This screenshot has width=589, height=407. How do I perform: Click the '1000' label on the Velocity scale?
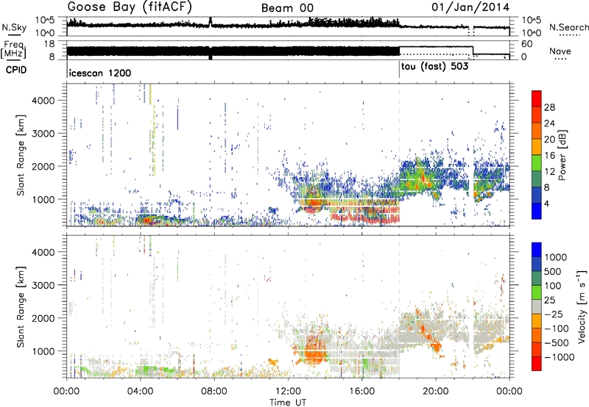[556, 257]
